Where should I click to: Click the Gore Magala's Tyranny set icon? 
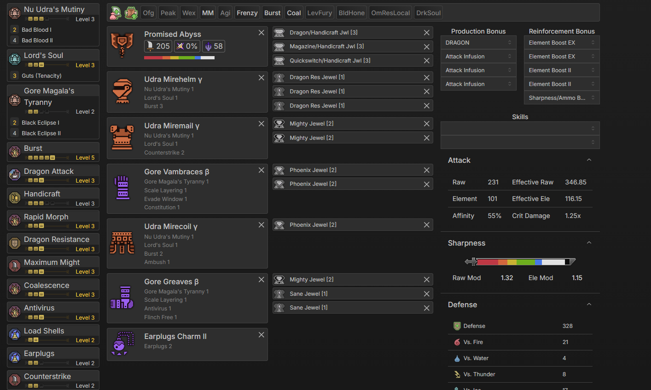click(15, 100)
